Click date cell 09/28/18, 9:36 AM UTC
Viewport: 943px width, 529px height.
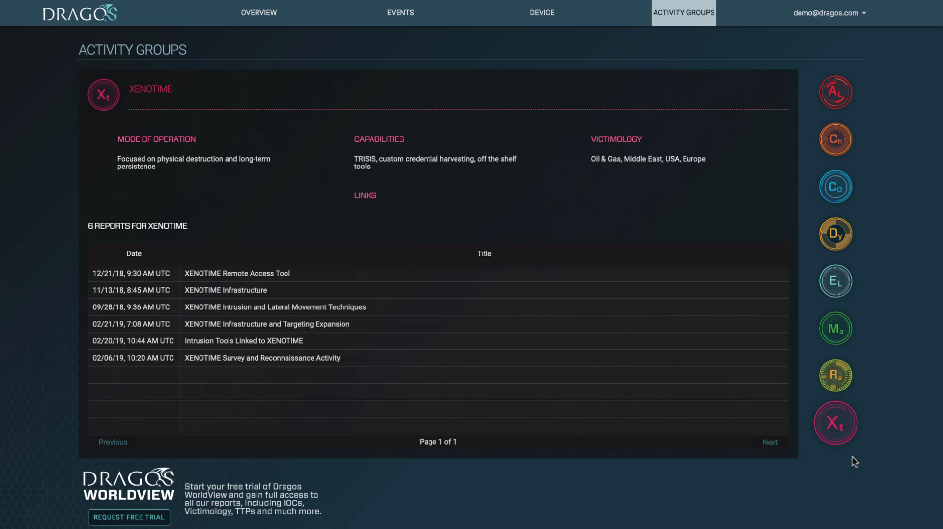pyautogui.click(x=131, y=307)
